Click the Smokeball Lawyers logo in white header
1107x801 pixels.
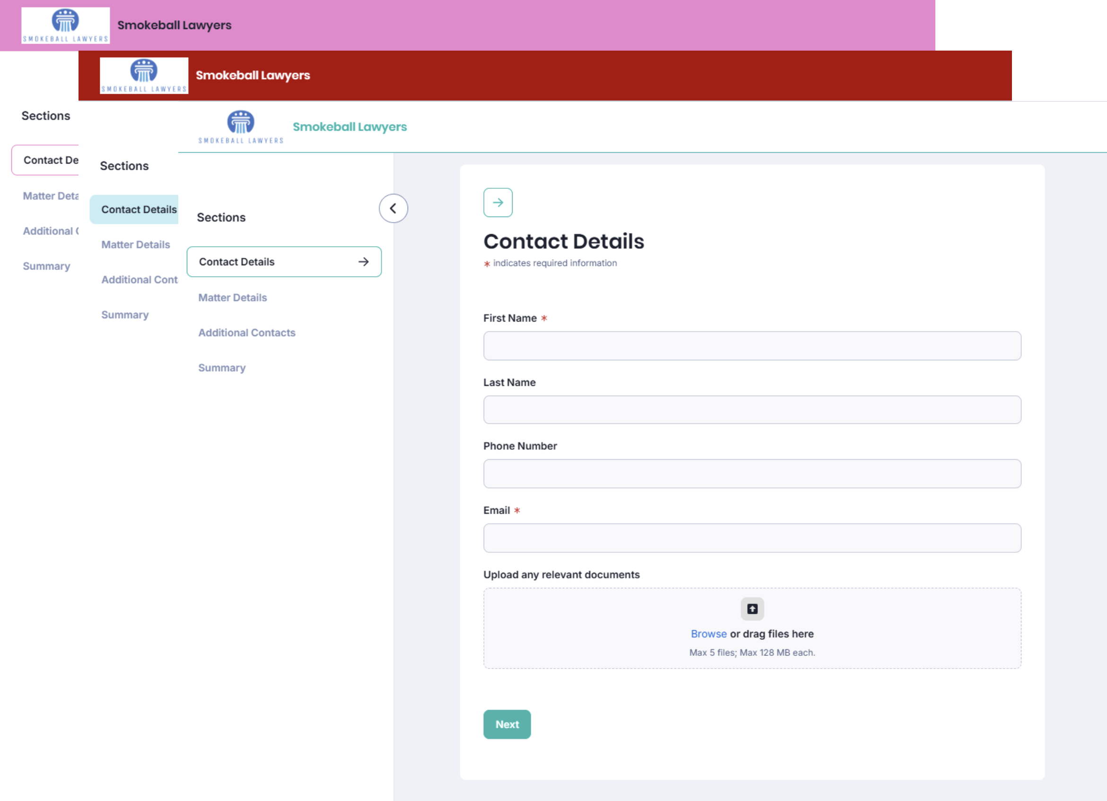pyautogui.click(x=241, y=127)
